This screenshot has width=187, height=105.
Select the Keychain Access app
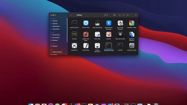pos(120,34)
